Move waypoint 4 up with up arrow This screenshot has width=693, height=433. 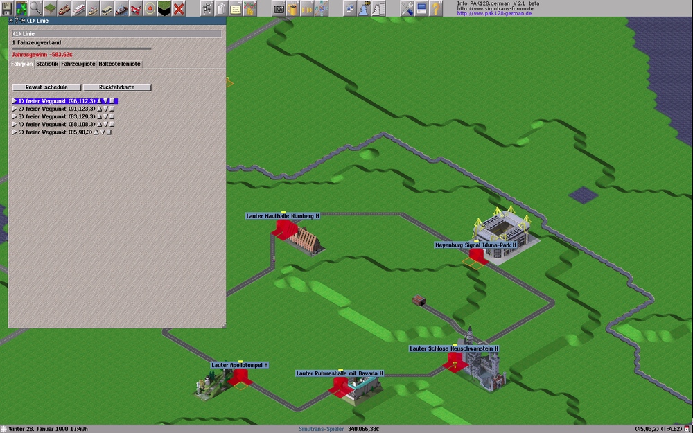coord(99,124)
